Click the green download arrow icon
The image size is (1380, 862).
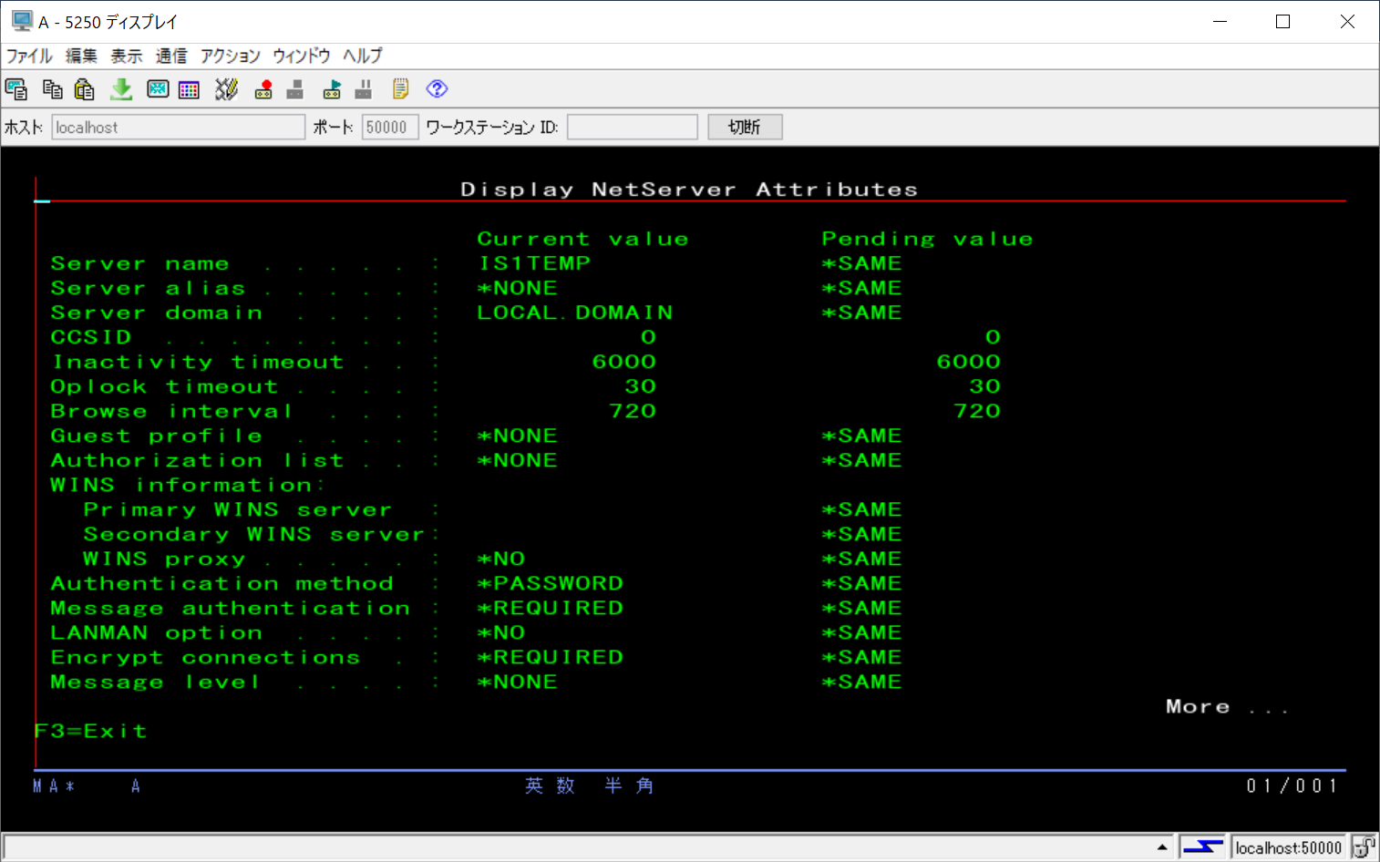[x=121, y=89]
